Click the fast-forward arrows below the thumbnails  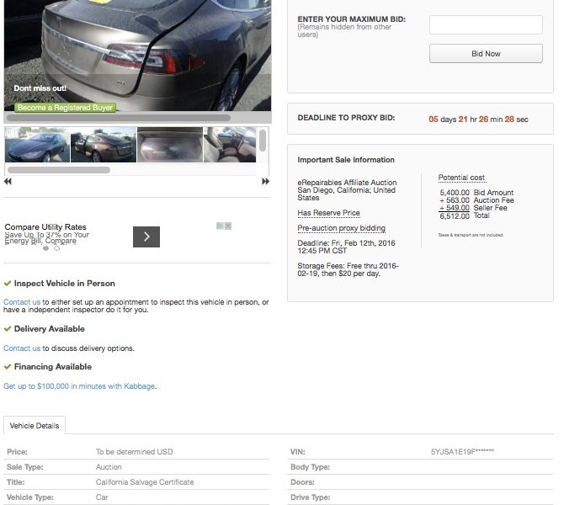tap(265, 182)
